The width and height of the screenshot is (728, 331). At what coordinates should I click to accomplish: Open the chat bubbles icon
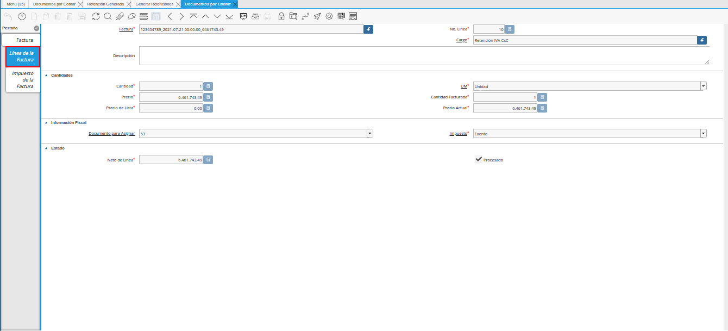(x=131, y=16)
